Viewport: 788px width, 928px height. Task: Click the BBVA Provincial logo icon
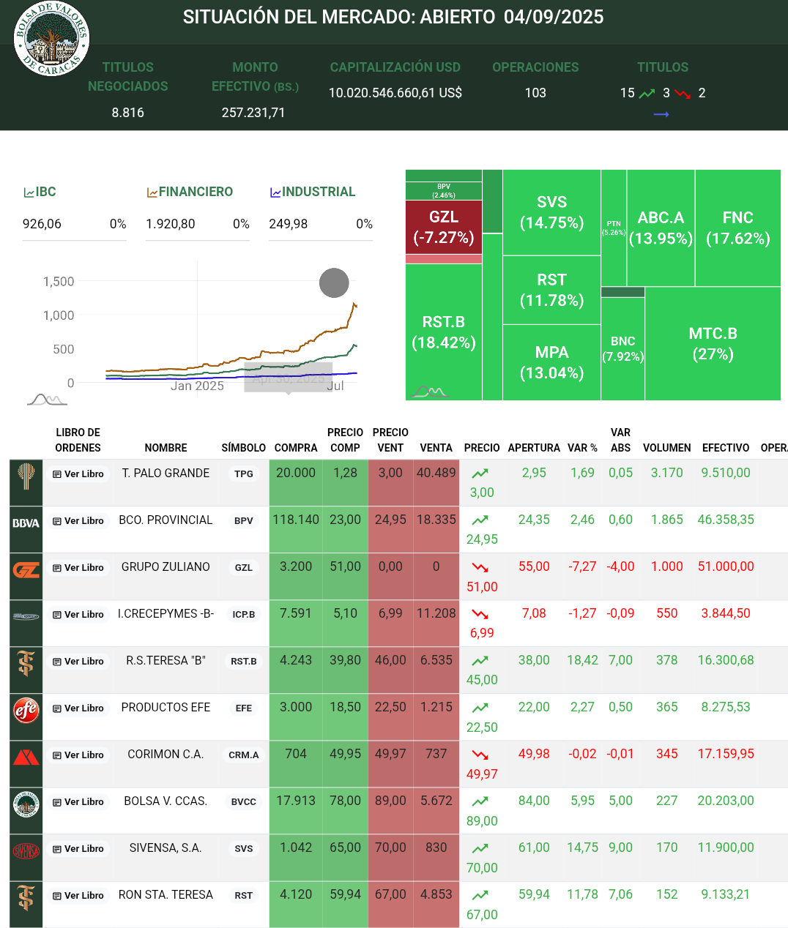26,523
